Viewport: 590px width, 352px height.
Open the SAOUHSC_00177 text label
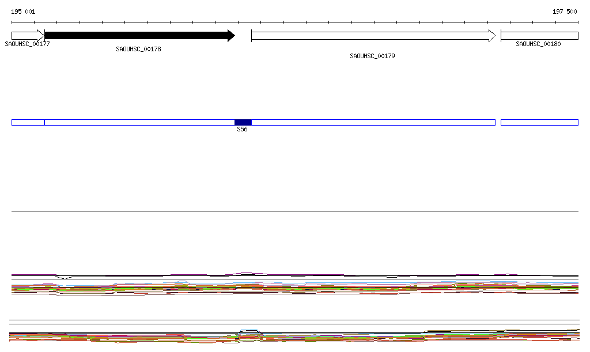coord(27,44)
